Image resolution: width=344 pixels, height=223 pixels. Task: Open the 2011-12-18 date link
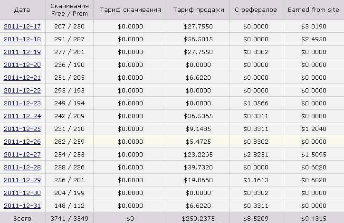click(x=22, y=39)
